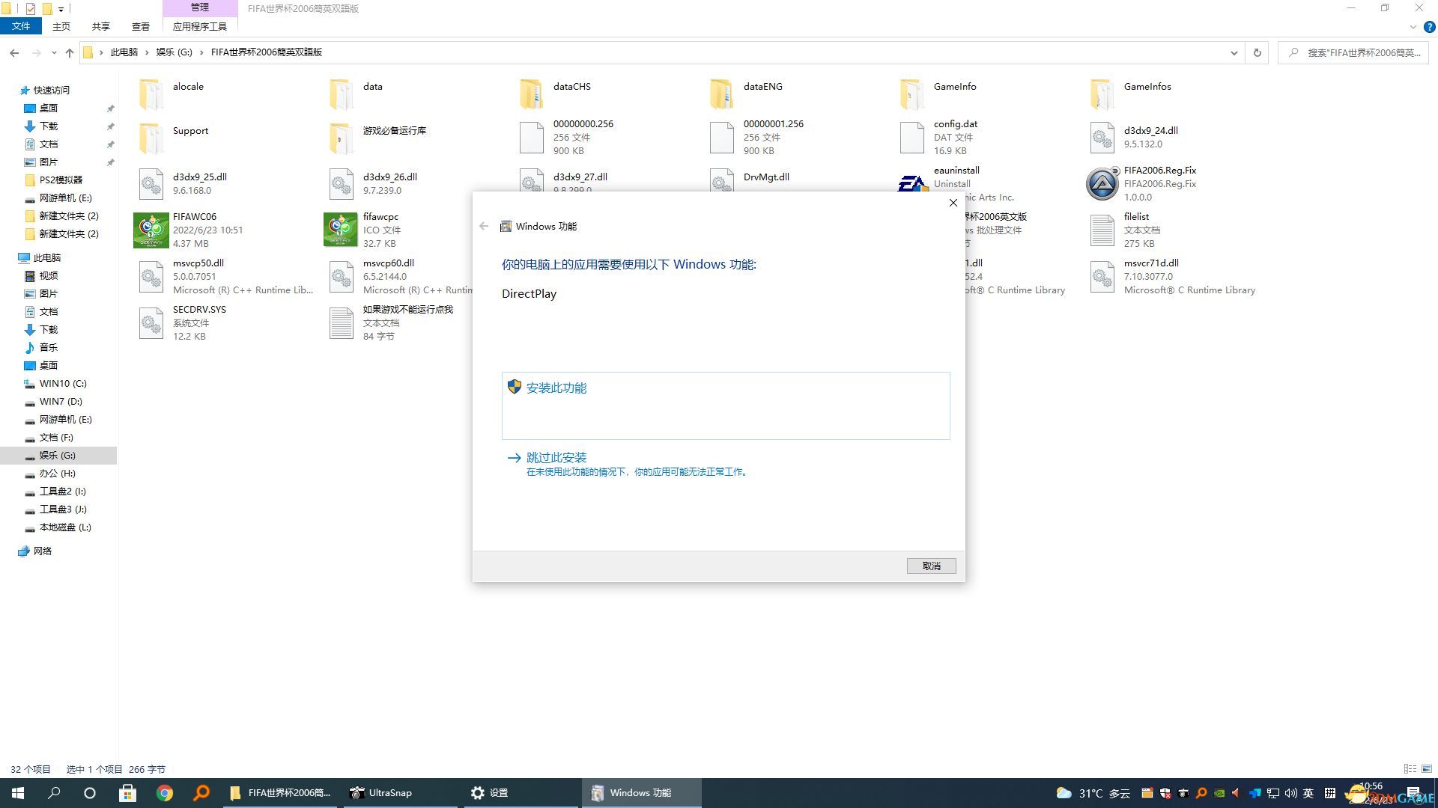1438x808 pixels.
Task: Select the eauninstall EA icon
Action: [912, 183]
